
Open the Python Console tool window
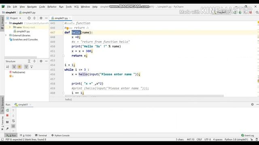tap(60, 135)
